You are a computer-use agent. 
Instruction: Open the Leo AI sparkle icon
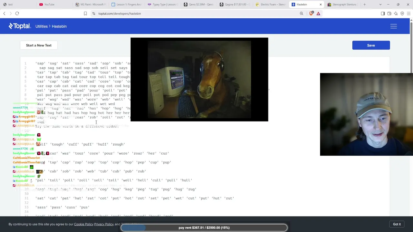pos(396,14)
